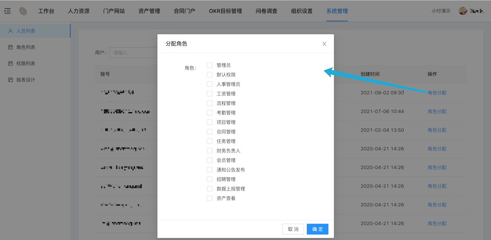Select the 数据上报管理 role checkbox
Image resolution: width=491 pixels, height=240 pixels.
click(210, 189)
